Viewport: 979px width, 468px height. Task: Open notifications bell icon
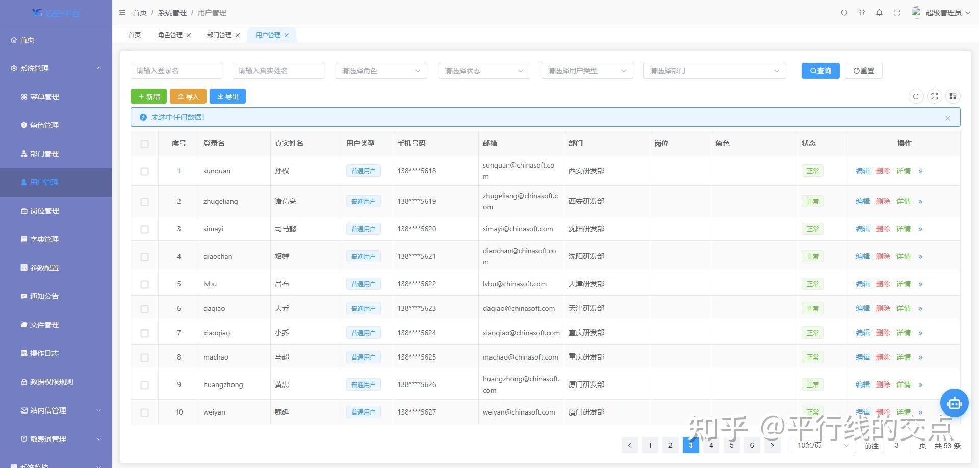pos(879,13)
